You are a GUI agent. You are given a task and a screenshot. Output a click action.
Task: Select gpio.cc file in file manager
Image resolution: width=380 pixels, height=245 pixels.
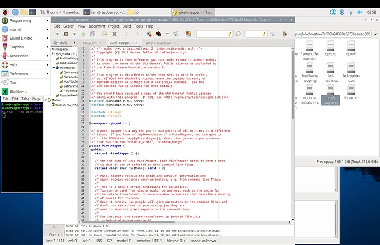330,48
